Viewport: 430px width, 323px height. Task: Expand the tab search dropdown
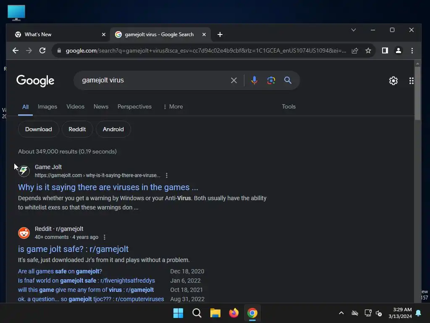[x=354, y=30]
